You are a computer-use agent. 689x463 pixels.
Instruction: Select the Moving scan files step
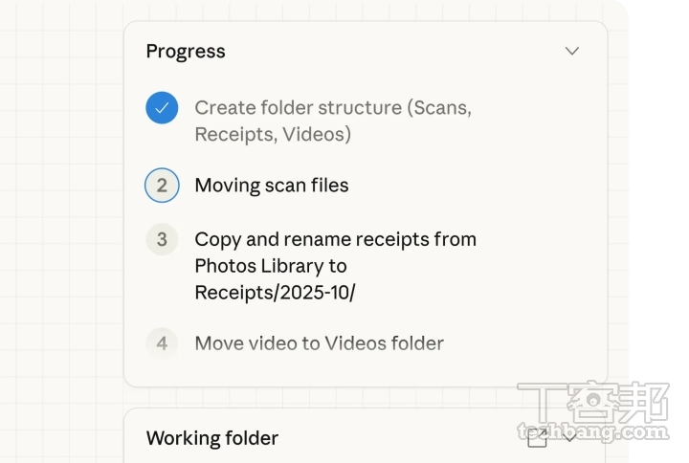point(272,185)
